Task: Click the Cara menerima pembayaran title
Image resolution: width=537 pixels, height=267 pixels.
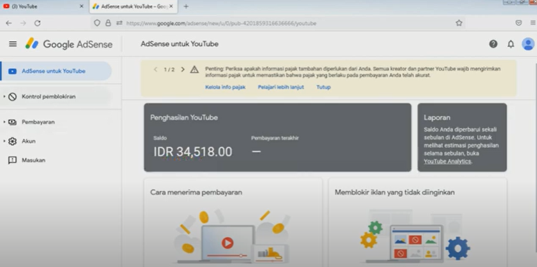Action: pyautogui.click(x=196, y=192)
